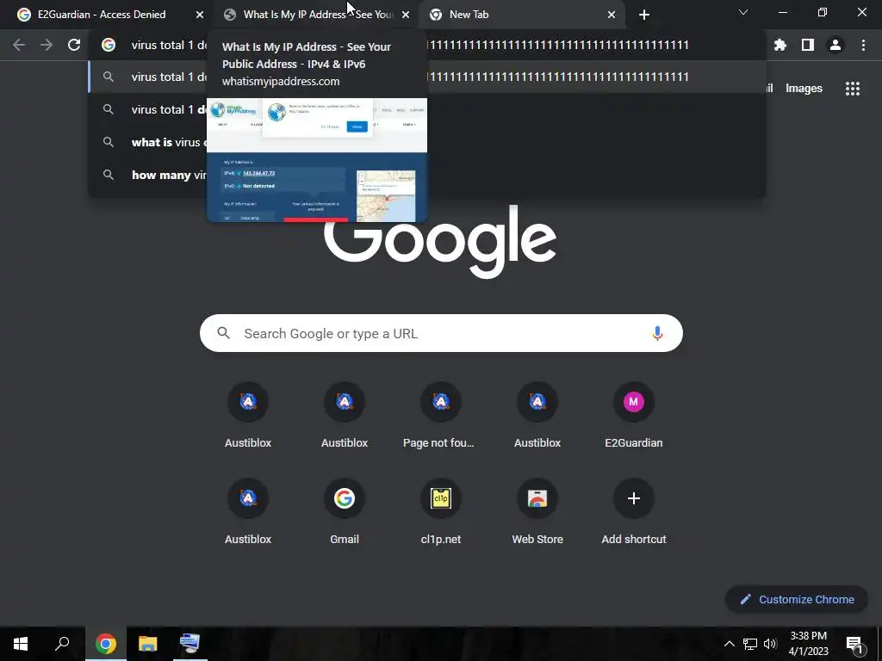Open the Google apps grid
Screen dimensions: 882x661
852,89
